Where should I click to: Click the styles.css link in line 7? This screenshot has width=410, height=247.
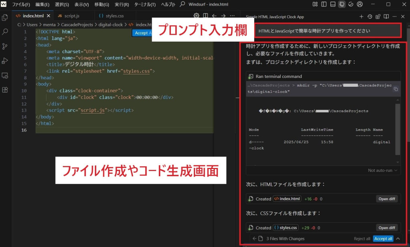click(x=136, y=71)
